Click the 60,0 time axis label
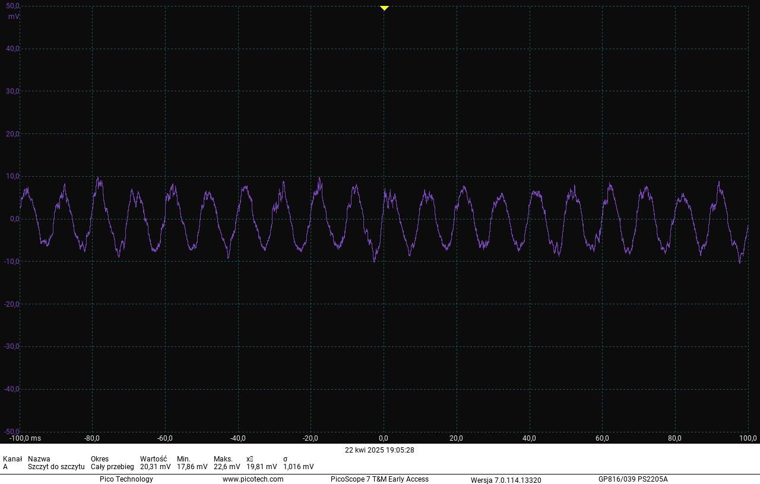Image resolution: width=760 pixels, height=484 pixels. click(603, 438)
